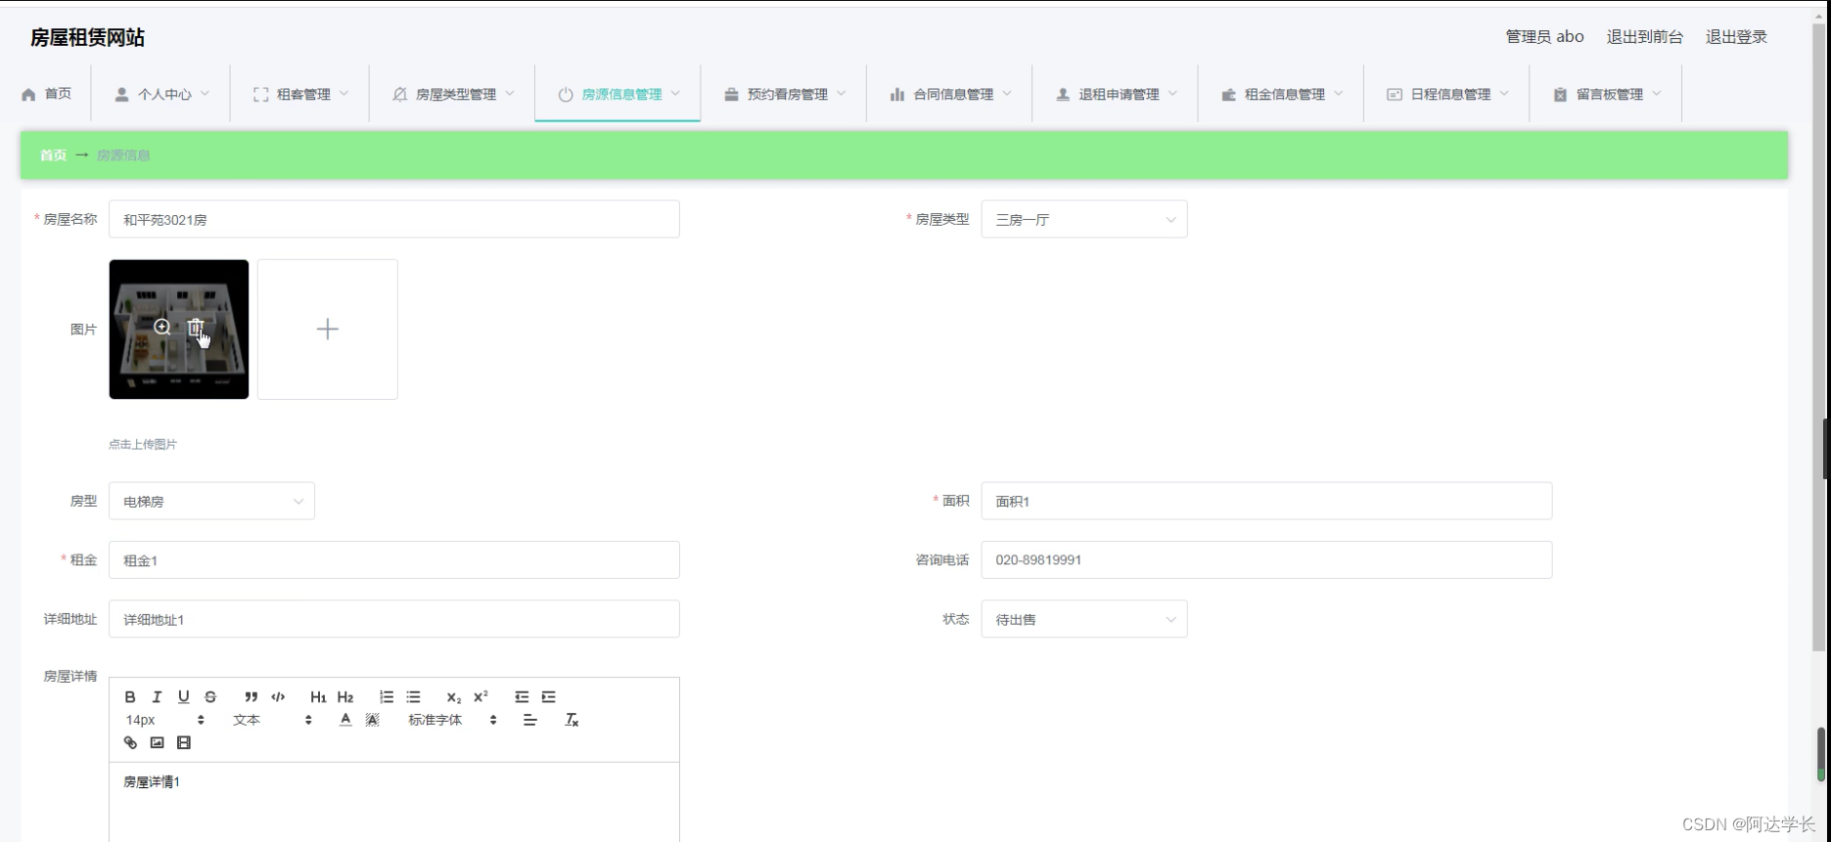1831x842 pixels.
Task: Expand the 租金信息管理 menu
Action: (x=1281, y=94)
